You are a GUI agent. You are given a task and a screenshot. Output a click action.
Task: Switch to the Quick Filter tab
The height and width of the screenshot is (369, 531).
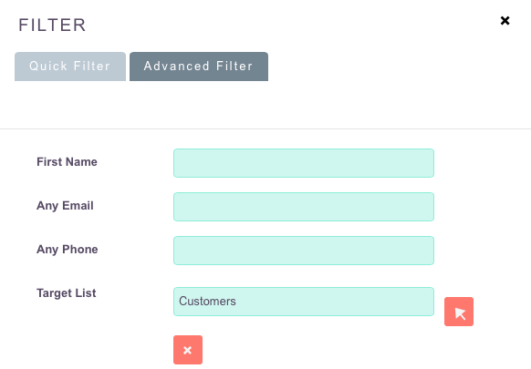coord(70,67)
